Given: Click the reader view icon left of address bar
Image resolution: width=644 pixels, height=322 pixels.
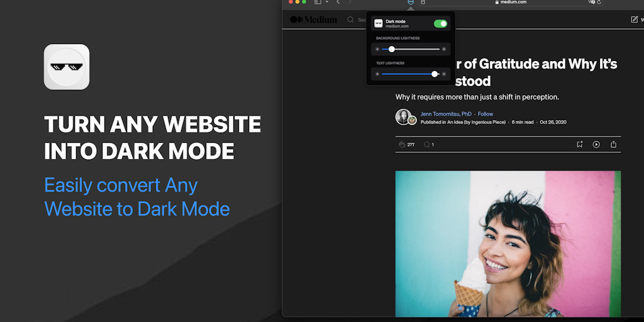Looking at the screenshot, I should 423,2.
